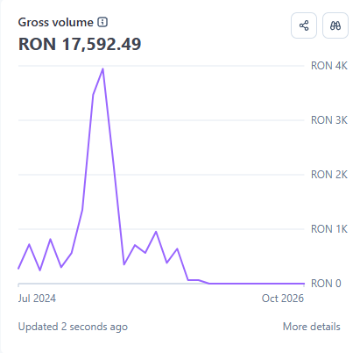Open the More details link
Viewport: 360px width, 353px height.
[312, 327]
